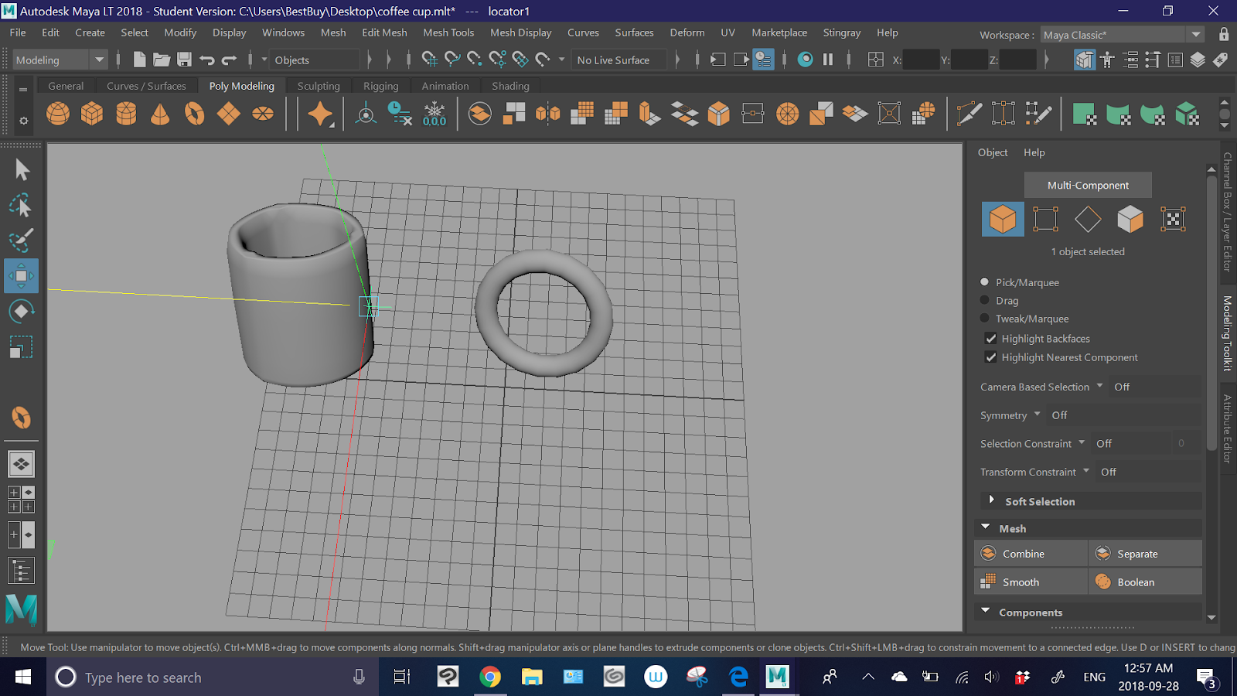Click the polygon cone shelf icon
Viewport: 1237px width, 696px height.
(x=160, y=114)
